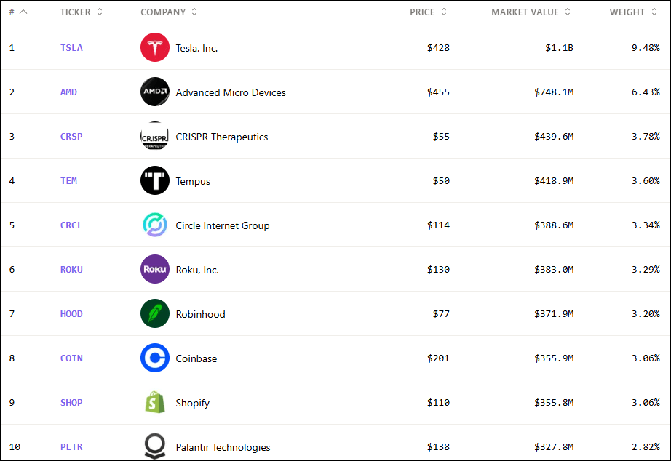Click the Roku logo icon
The height and width of the screenshot is (461, 671).
click(155, 270)
